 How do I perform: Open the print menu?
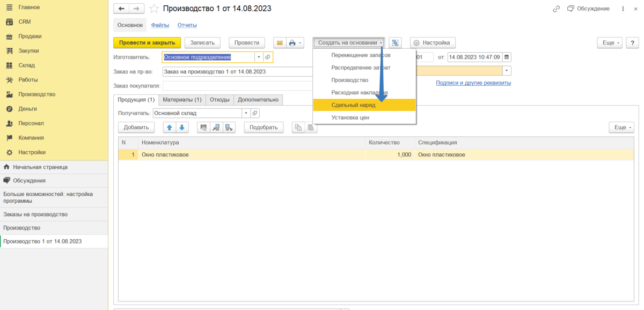click(x=295, y=42)
